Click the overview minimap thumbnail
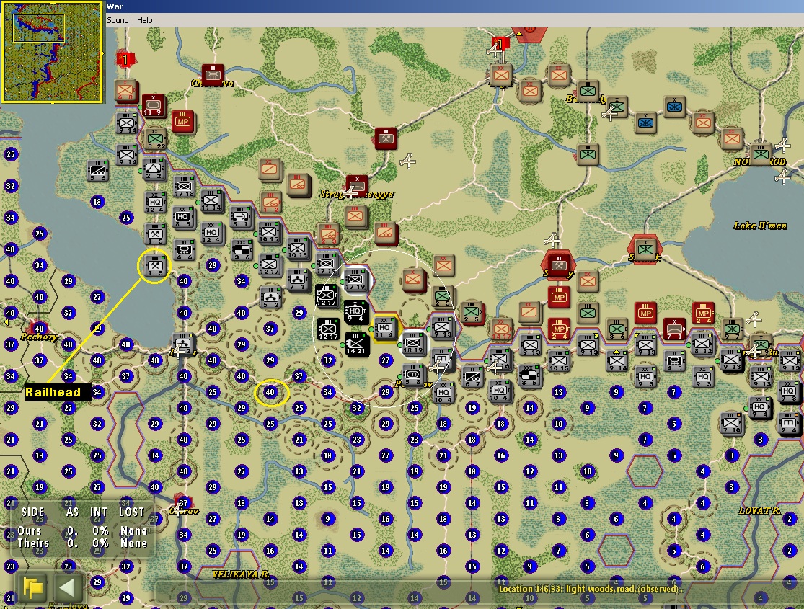The image size is (804, 609). point(53,52)
